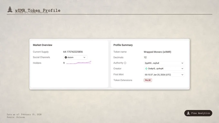
Task: Click the Data as of February 15, 2026 text
Action: [x=24, y=115]
